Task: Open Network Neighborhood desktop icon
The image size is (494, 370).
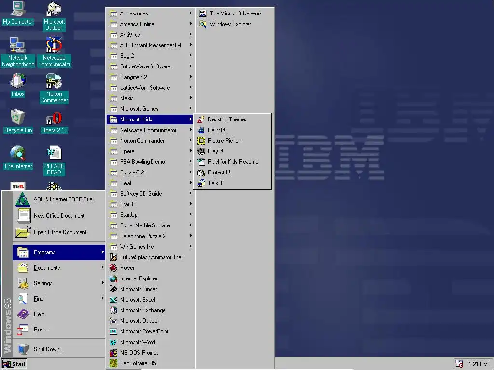Action: coord(18,52)
